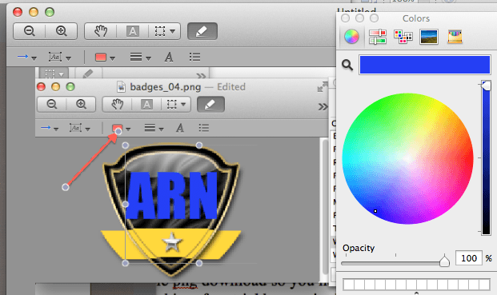Click the blue current color swatch
This screenshot has height=295, width=497.
point(425,65)
